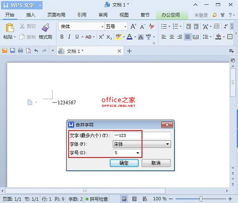The height and width of the screenshot is (203, 238).
Task: Click the Copy icon
Action: 22,37
